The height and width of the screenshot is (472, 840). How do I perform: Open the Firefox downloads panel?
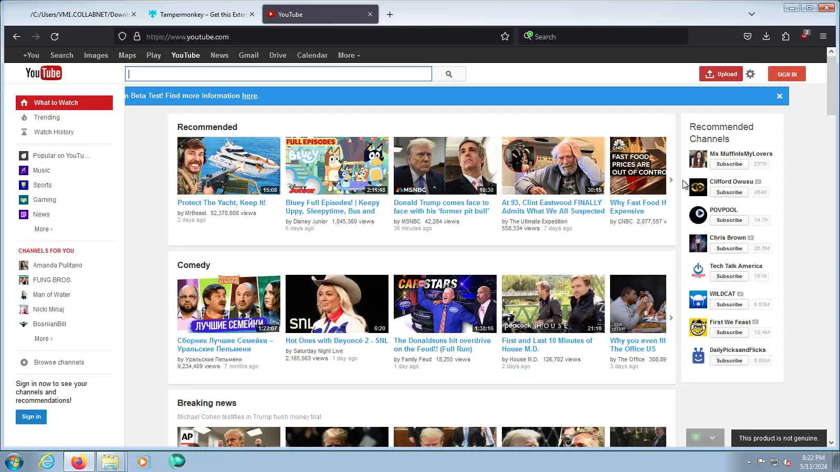[x=766, y=37]
